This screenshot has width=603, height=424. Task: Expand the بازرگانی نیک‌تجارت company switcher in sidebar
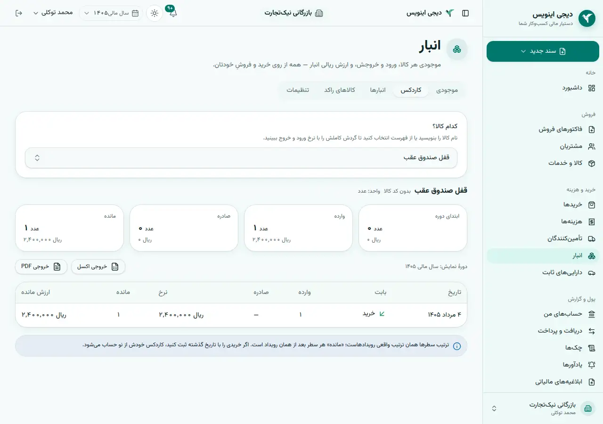pos(543,408)
